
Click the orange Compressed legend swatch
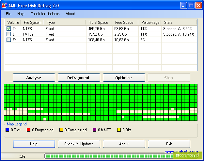pyautogui.click(x=61, y=130)
